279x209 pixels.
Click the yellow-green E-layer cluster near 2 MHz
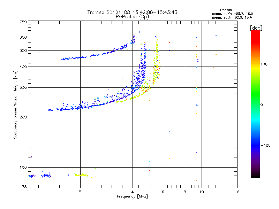81,175
